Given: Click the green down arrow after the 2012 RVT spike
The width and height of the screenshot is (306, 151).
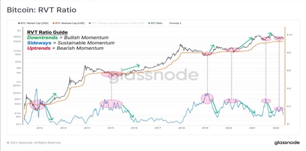Looking at the screenshot, I should [49, 113].
